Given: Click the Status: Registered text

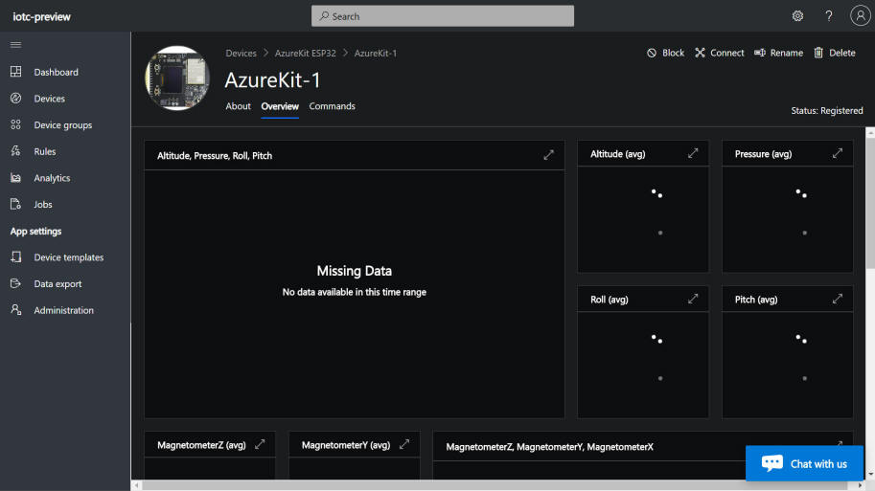Looking at the screenshot, I should click(826, 110).
